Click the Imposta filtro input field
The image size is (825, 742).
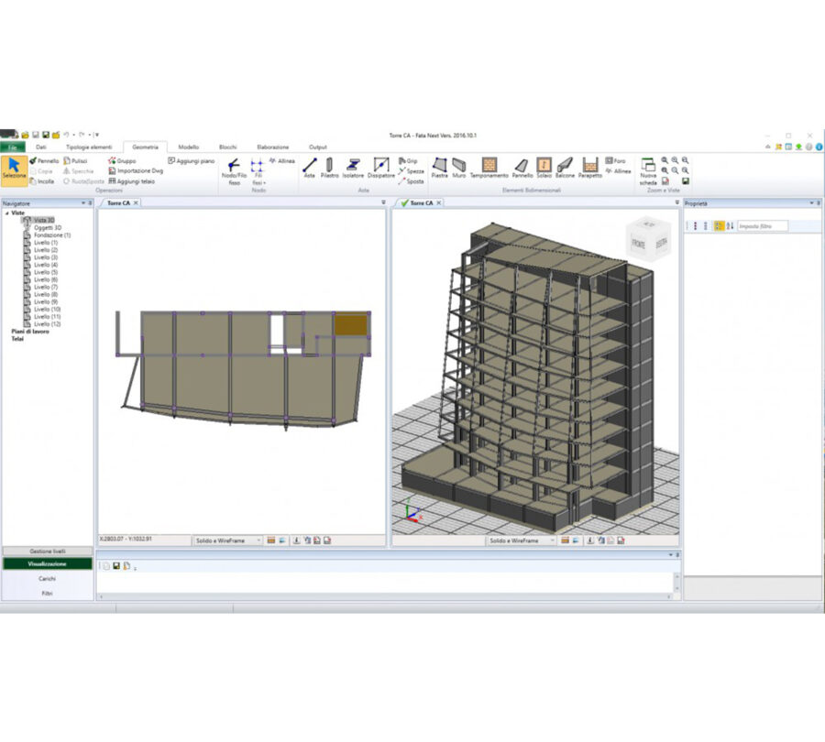coord(763,225)
